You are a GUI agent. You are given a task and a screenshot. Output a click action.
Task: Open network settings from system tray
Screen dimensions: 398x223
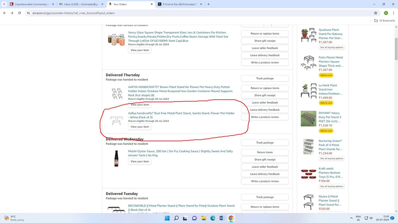pyautogui.click(x=366, y=218)
